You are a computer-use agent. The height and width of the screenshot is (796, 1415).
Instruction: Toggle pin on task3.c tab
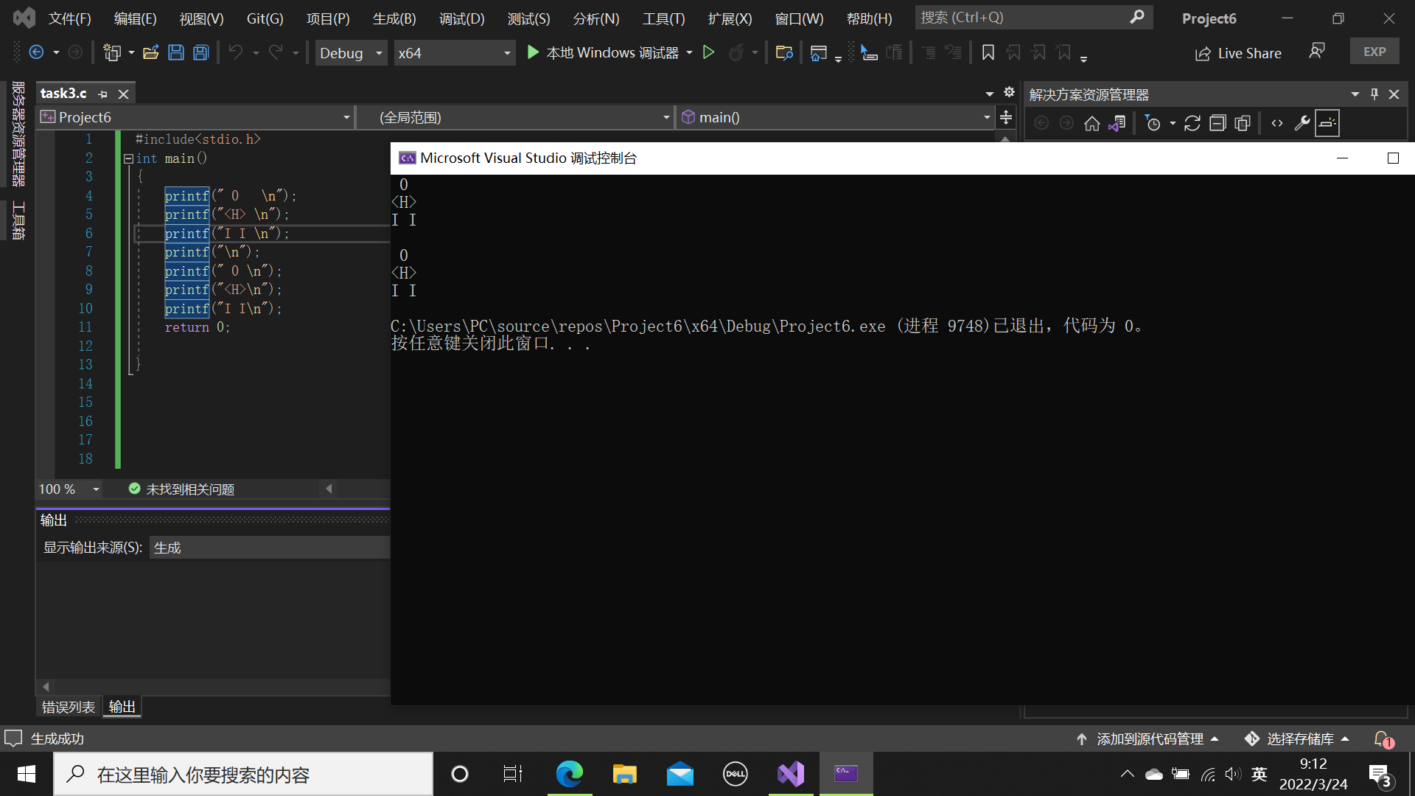(103, 94)
